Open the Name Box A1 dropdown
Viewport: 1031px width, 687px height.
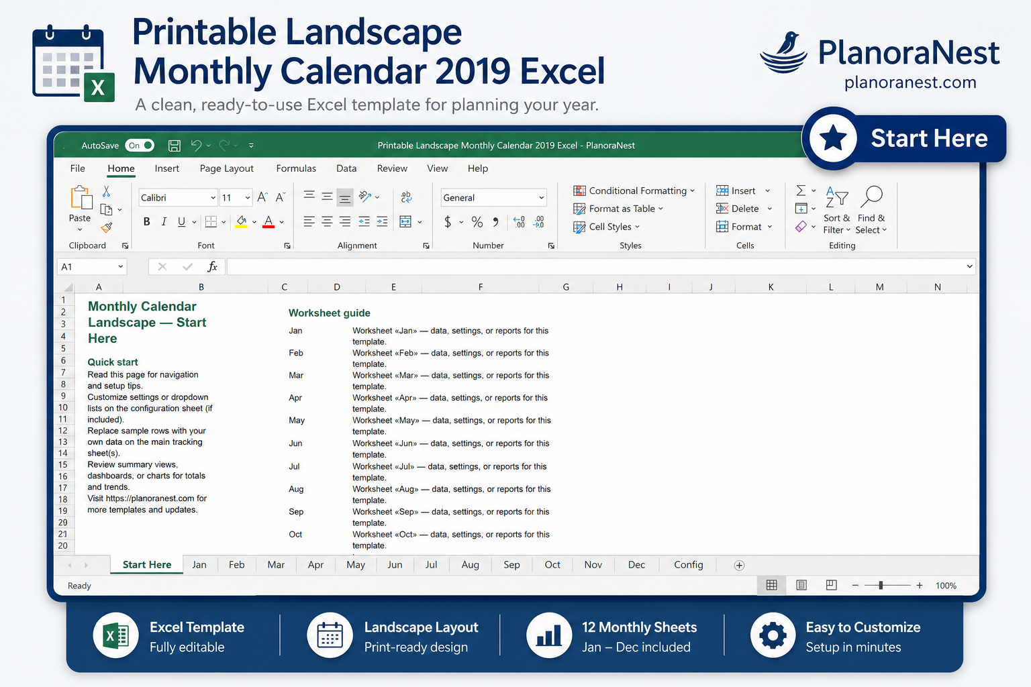(121, 267)
